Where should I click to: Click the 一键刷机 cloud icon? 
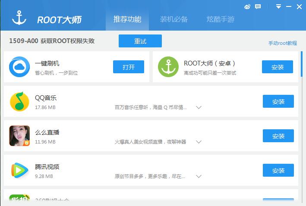[19, 67]
